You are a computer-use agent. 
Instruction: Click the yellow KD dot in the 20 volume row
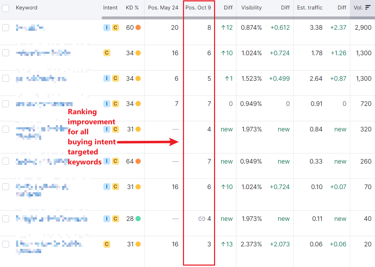point(138,244)
